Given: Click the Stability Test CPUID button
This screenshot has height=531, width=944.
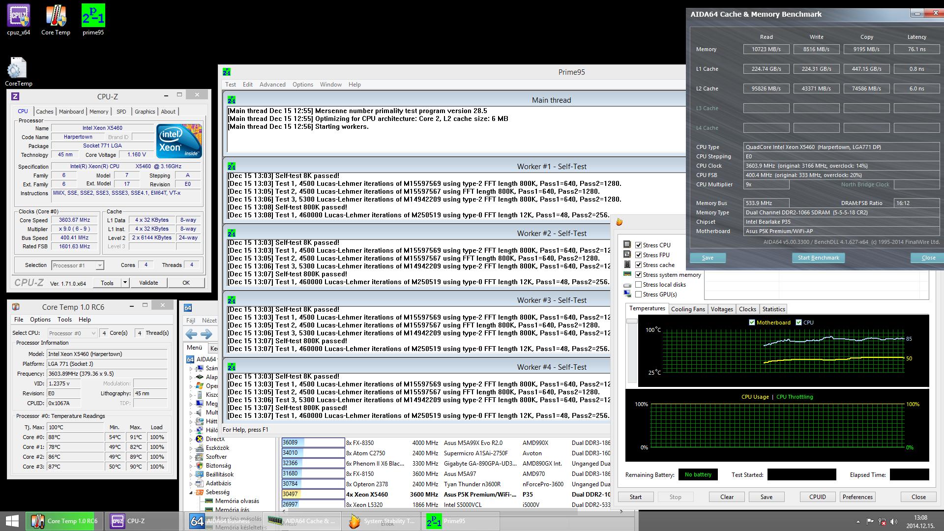Looking at the screenshot, I should [818, 497].
